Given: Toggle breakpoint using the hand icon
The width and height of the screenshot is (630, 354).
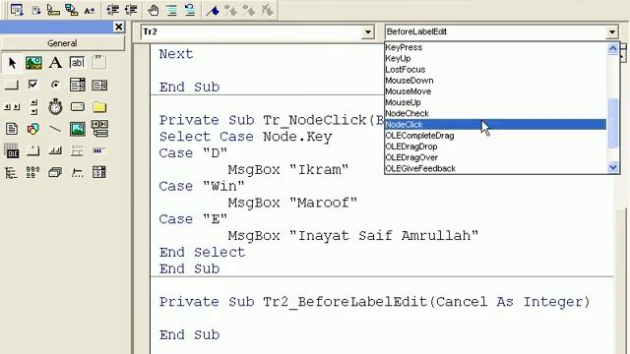Looking at the screenshot, I should click(x=154, y=10).
